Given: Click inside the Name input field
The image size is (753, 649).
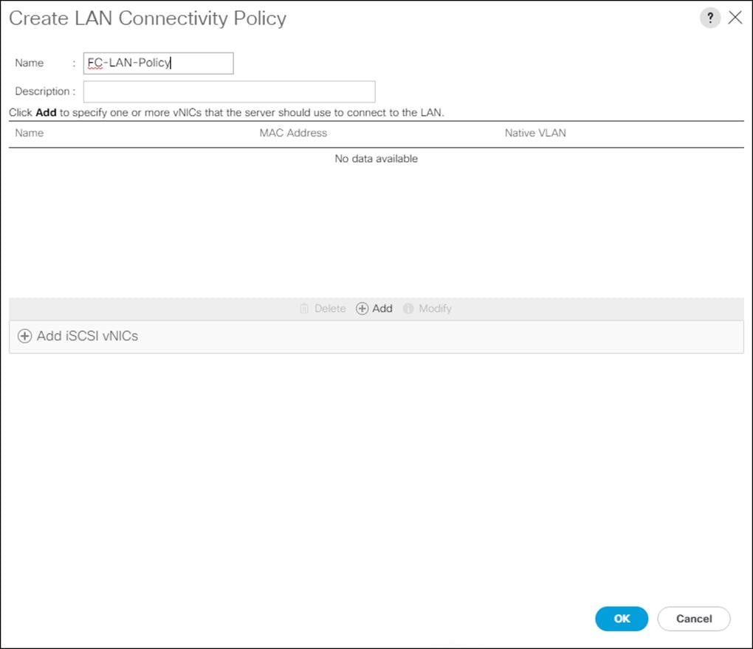Looking at the screenshot, I should (x=158, y=63).
